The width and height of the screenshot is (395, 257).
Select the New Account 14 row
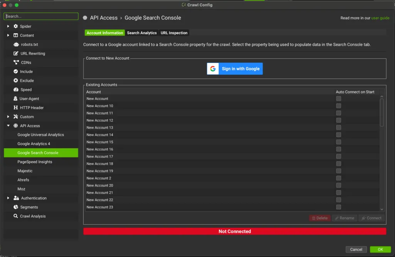(x=232, y=135)
